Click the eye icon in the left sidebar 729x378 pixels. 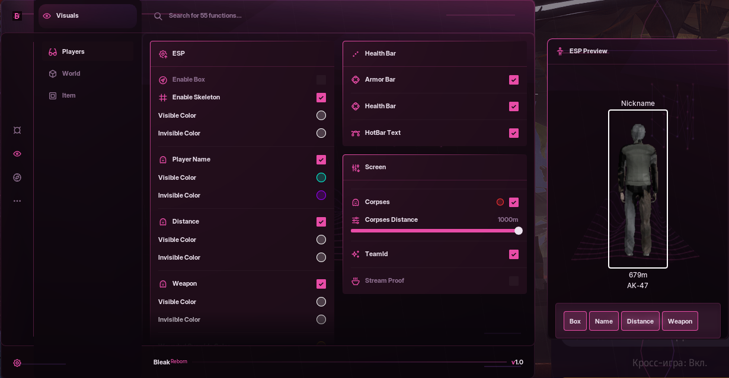coord(17,154)
